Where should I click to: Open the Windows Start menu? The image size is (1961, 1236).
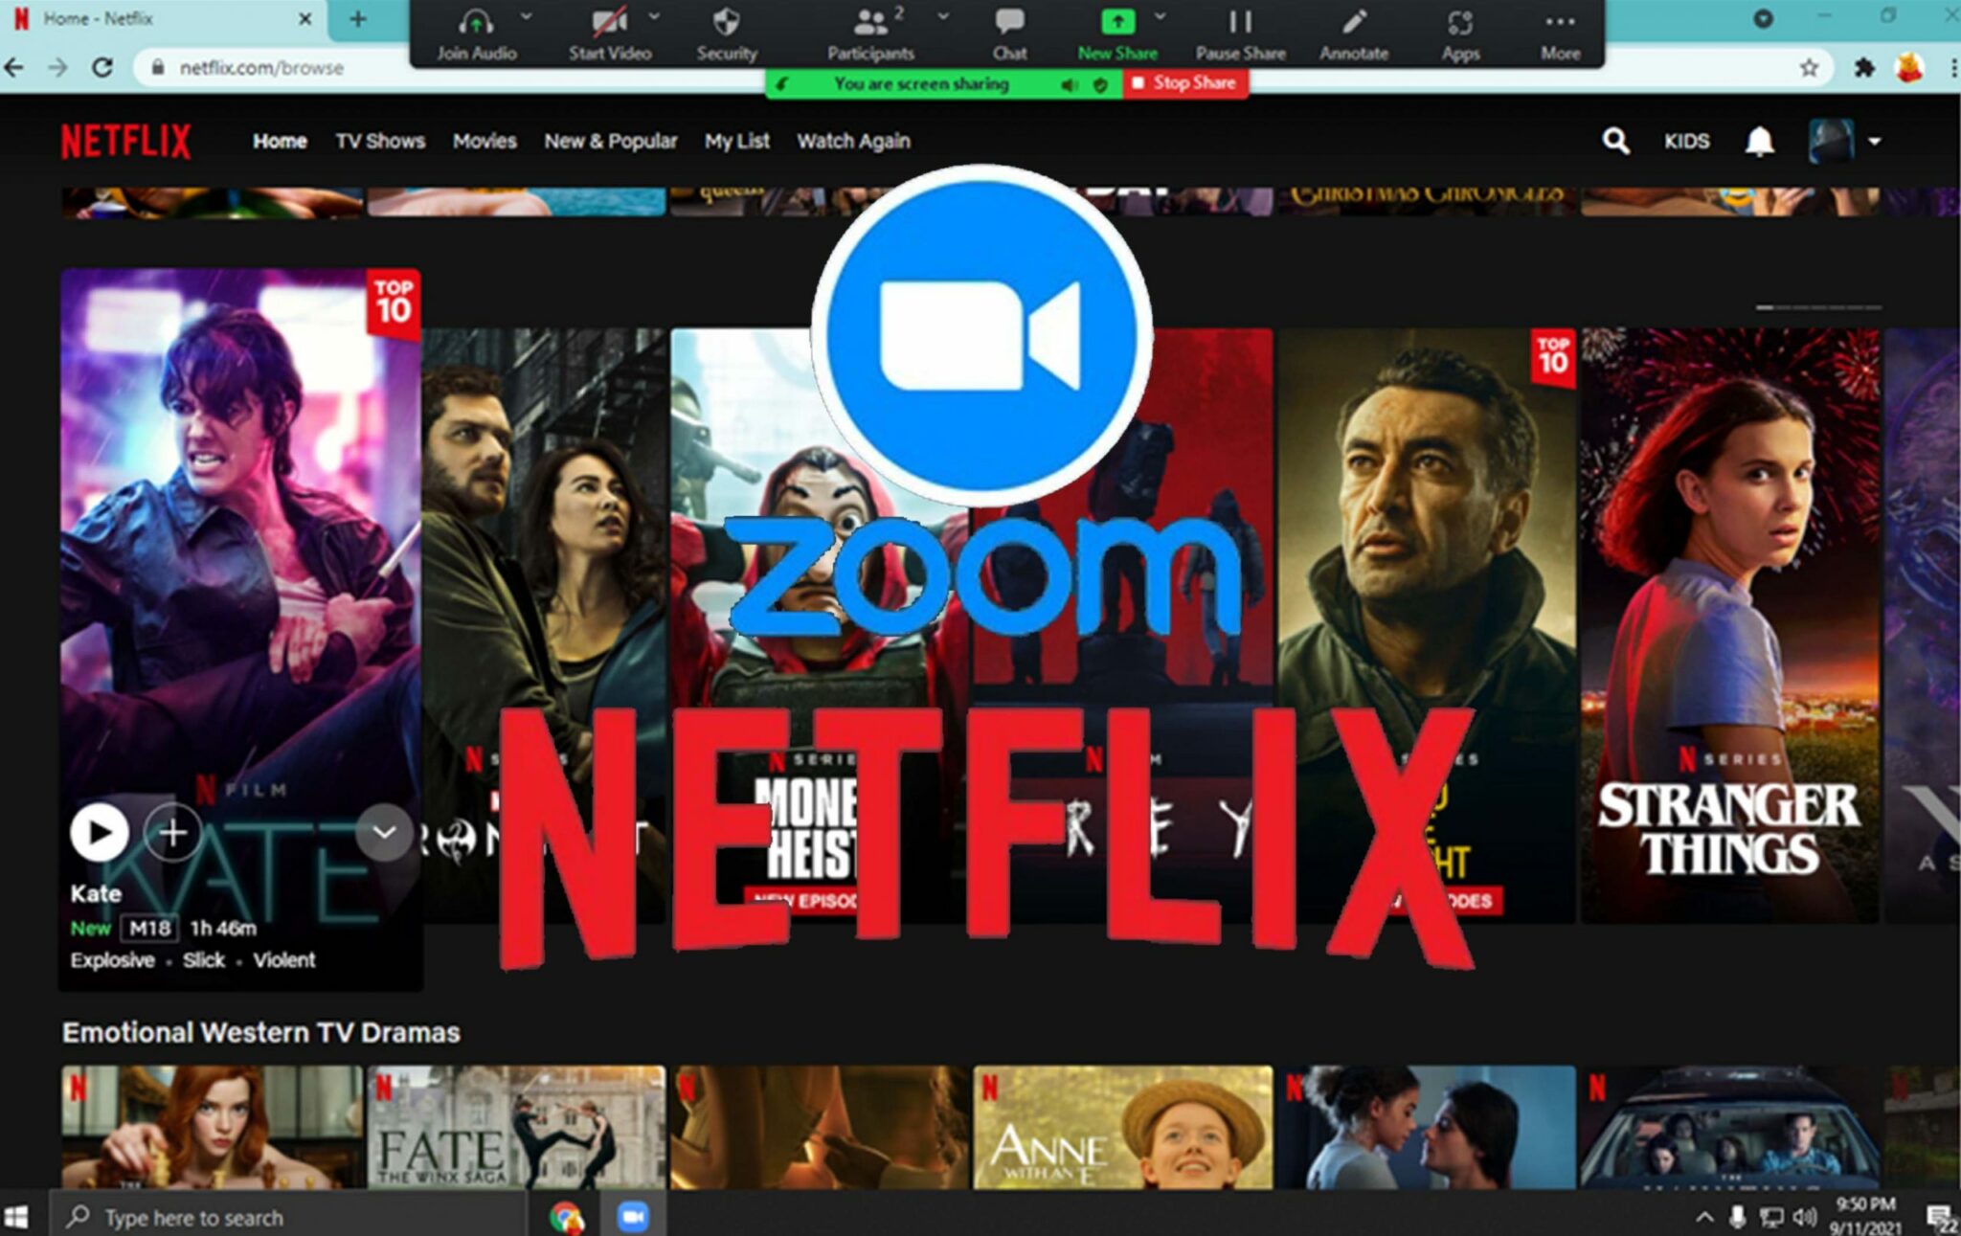16,1217
